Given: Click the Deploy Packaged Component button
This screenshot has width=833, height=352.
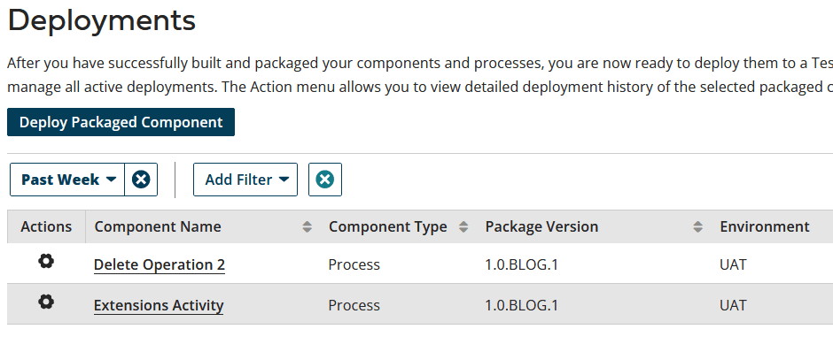Looking at the screenshot, I should point(121,122).
